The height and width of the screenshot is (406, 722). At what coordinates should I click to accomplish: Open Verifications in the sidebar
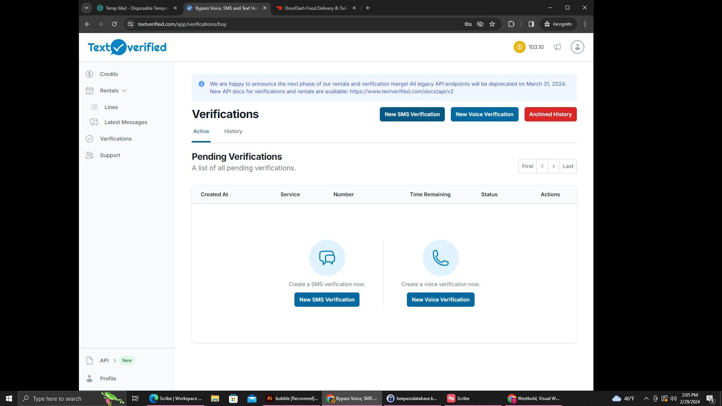pyautogui.click(x=116, y=139)
